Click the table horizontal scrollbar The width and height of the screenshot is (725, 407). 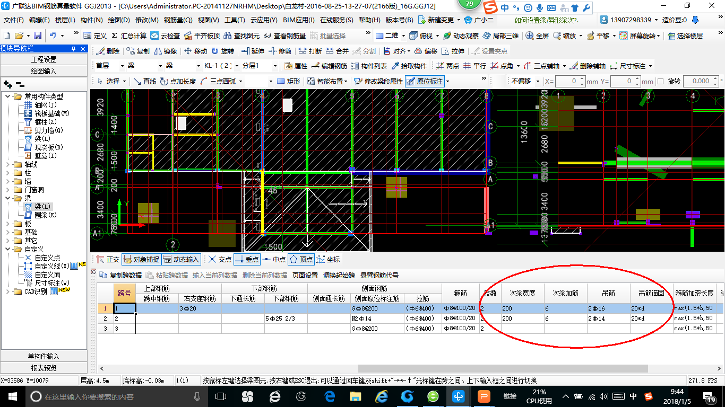(503, 368)
